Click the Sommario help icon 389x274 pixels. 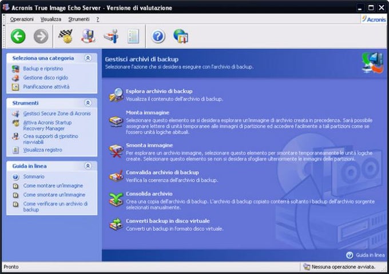(x=15, y=177)
